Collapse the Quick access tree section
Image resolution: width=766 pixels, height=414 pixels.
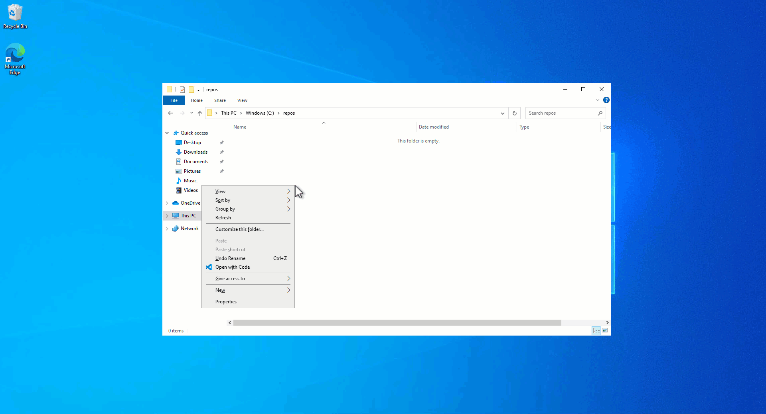pos(167,133)
